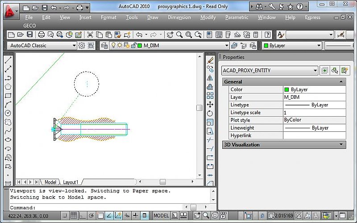Open the File menu

(29, 17)
